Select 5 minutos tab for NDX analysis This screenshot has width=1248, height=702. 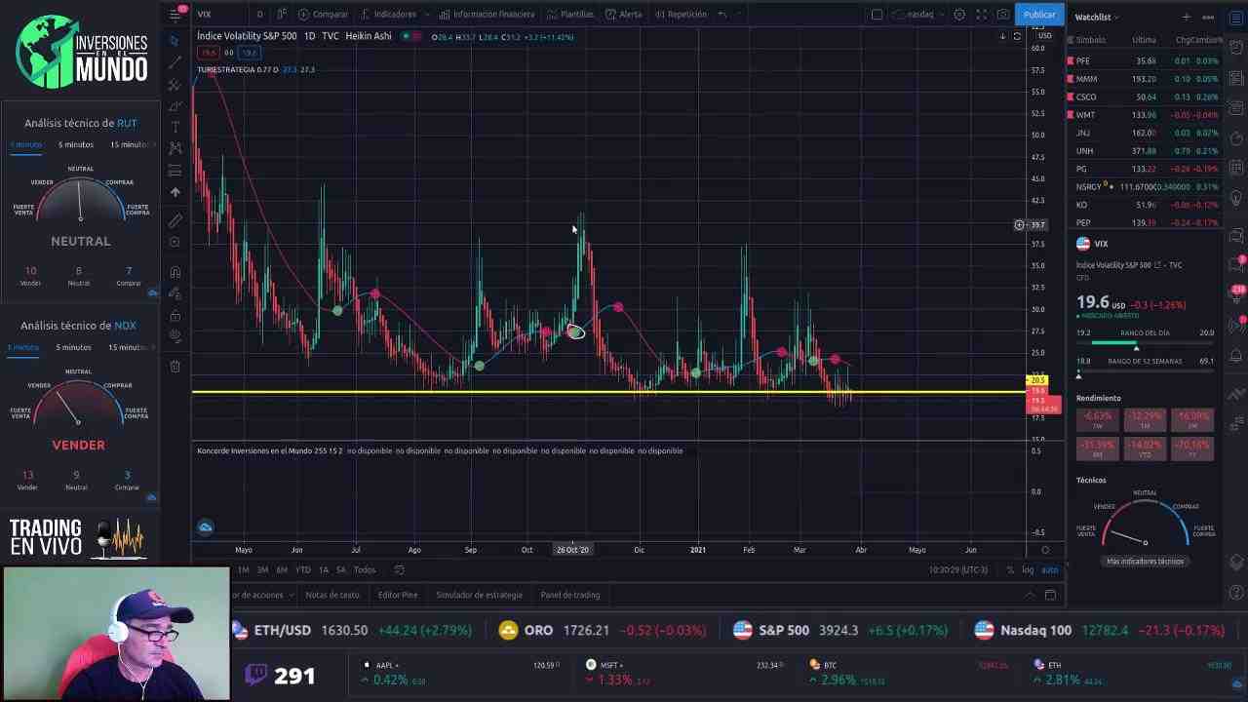click(73, 347)
